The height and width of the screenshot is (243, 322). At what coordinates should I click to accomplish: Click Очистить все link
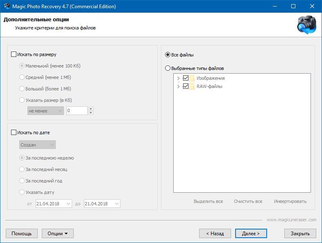point(248,201)
